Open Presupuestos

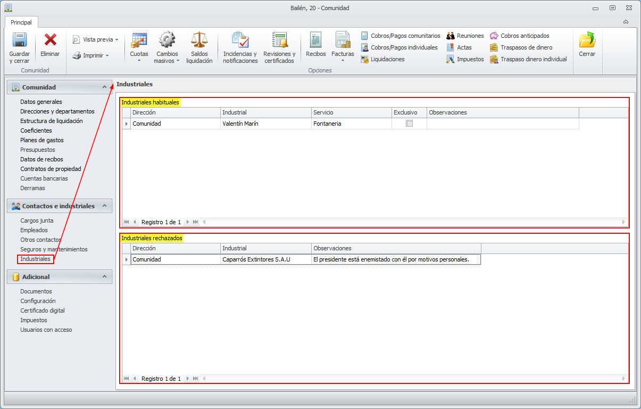(38, 150)
